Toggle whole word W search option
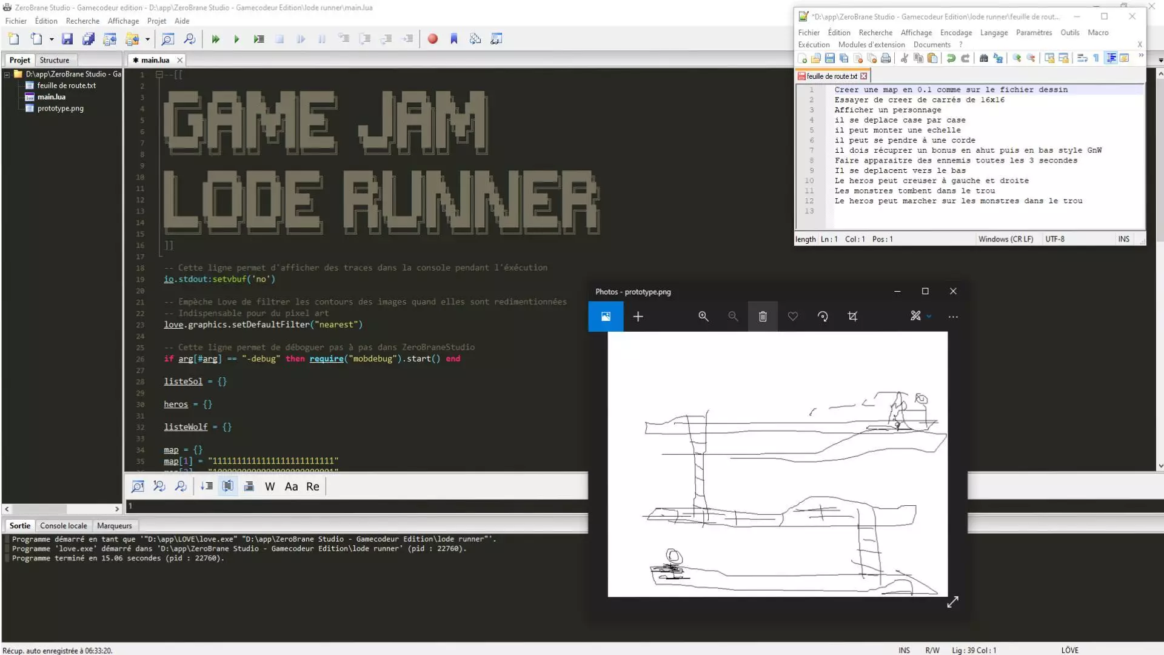Image resolution: width=1164 pixels, height=655 pixels. click(270, 486)
